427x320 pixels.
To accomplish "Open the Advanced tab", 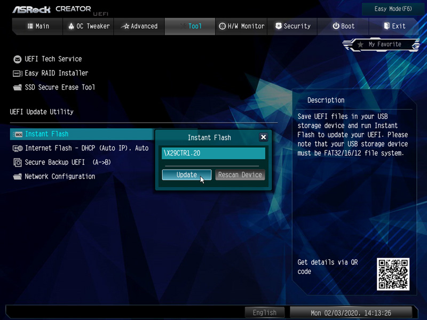I will point(139,26).
